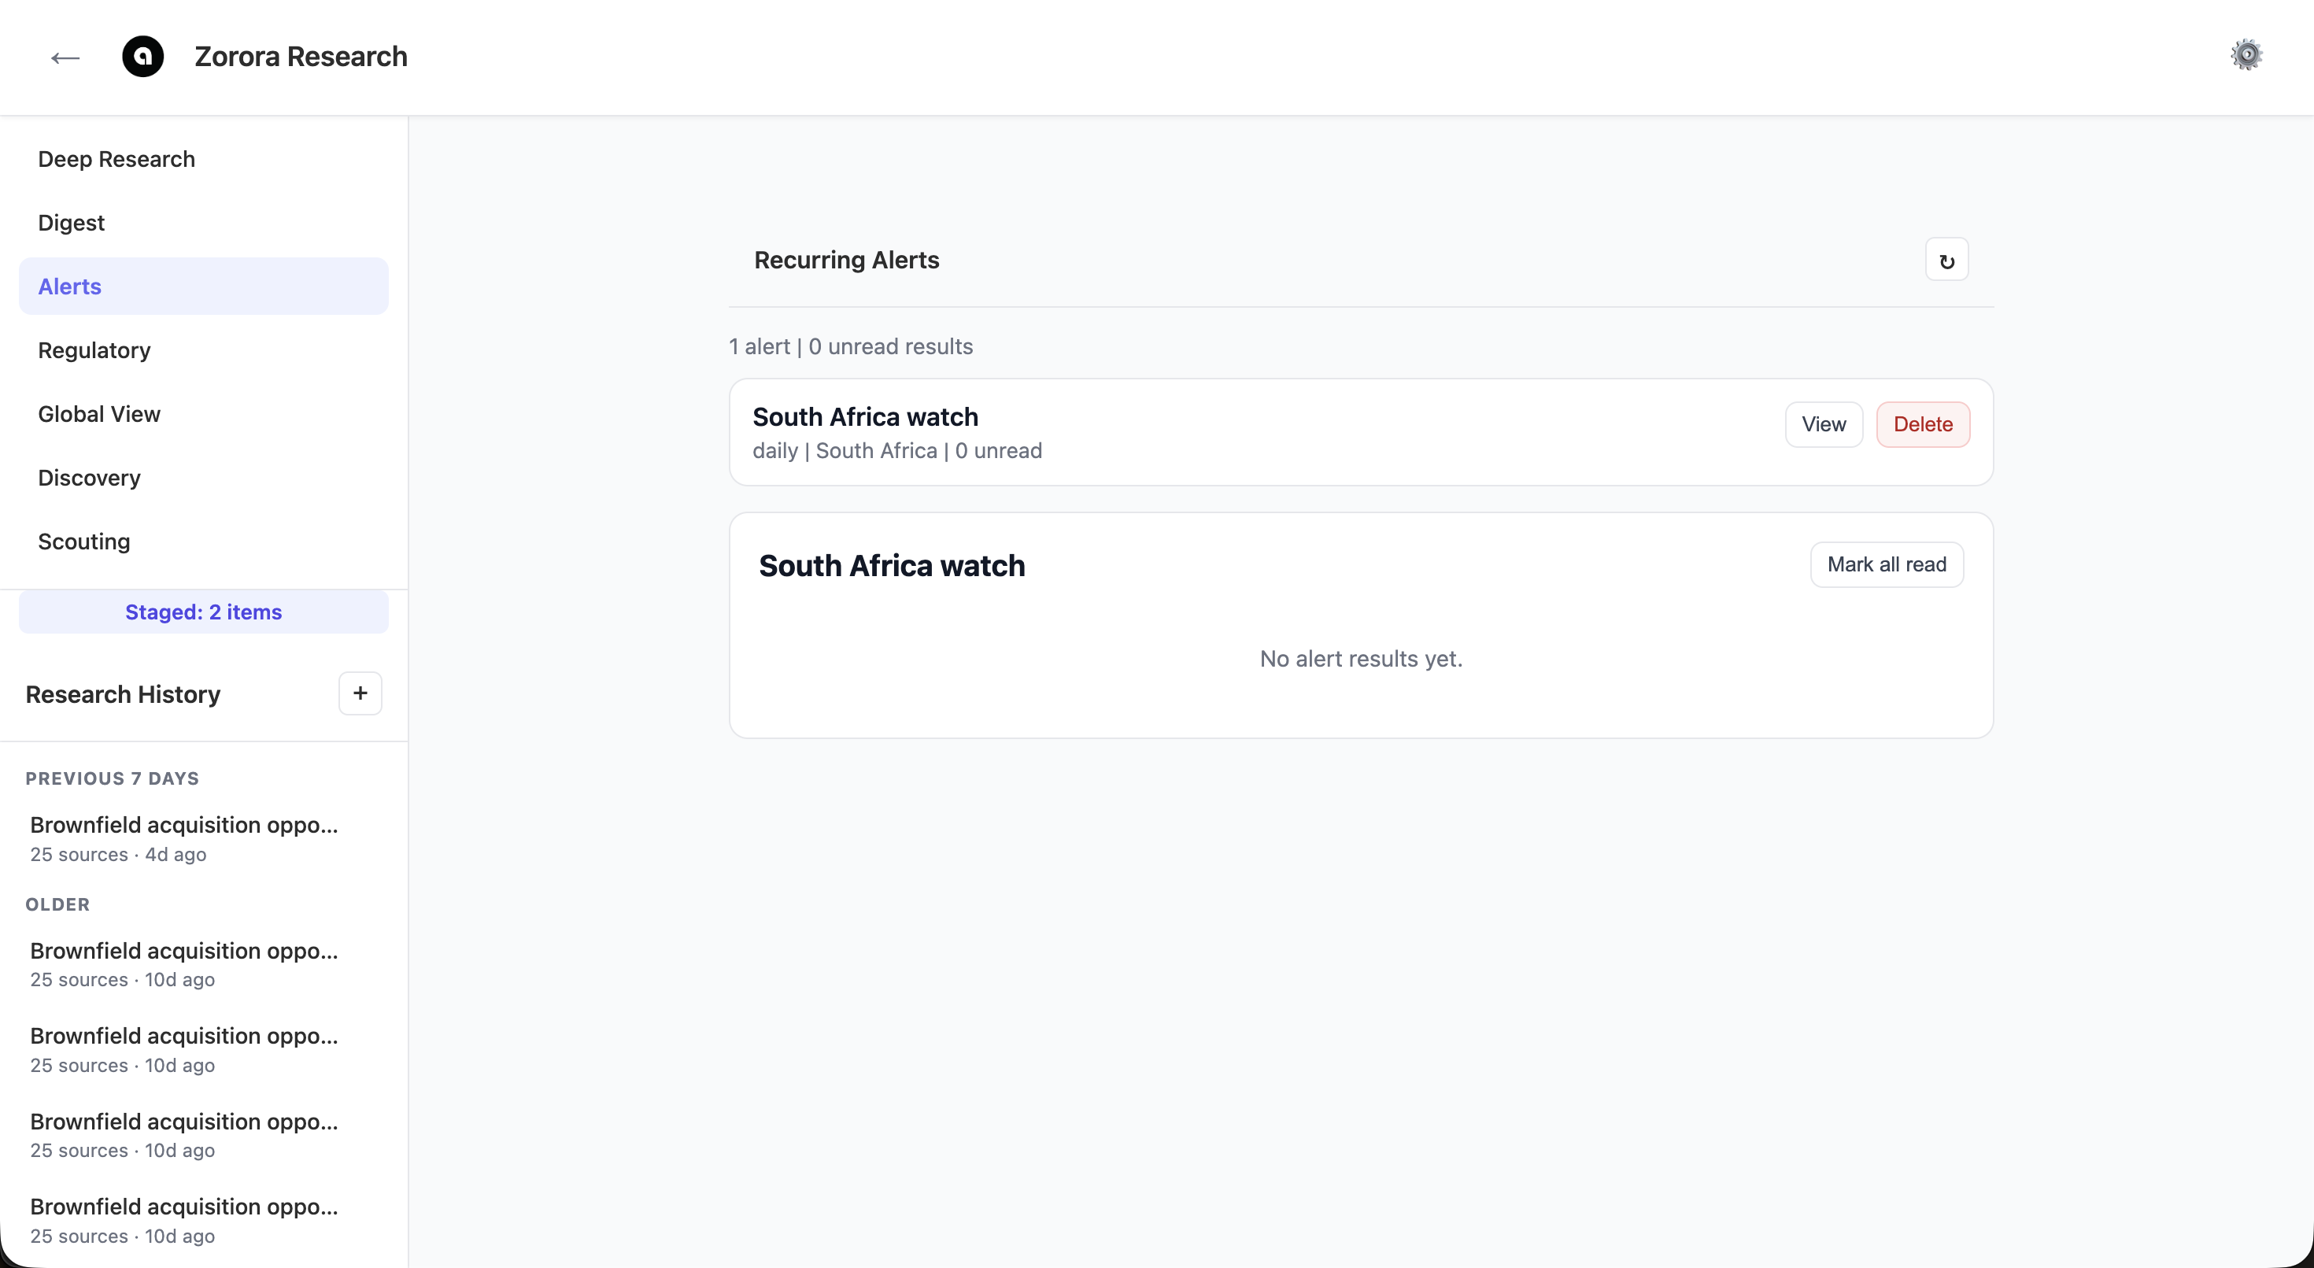Click the back arrow icon

65,57
